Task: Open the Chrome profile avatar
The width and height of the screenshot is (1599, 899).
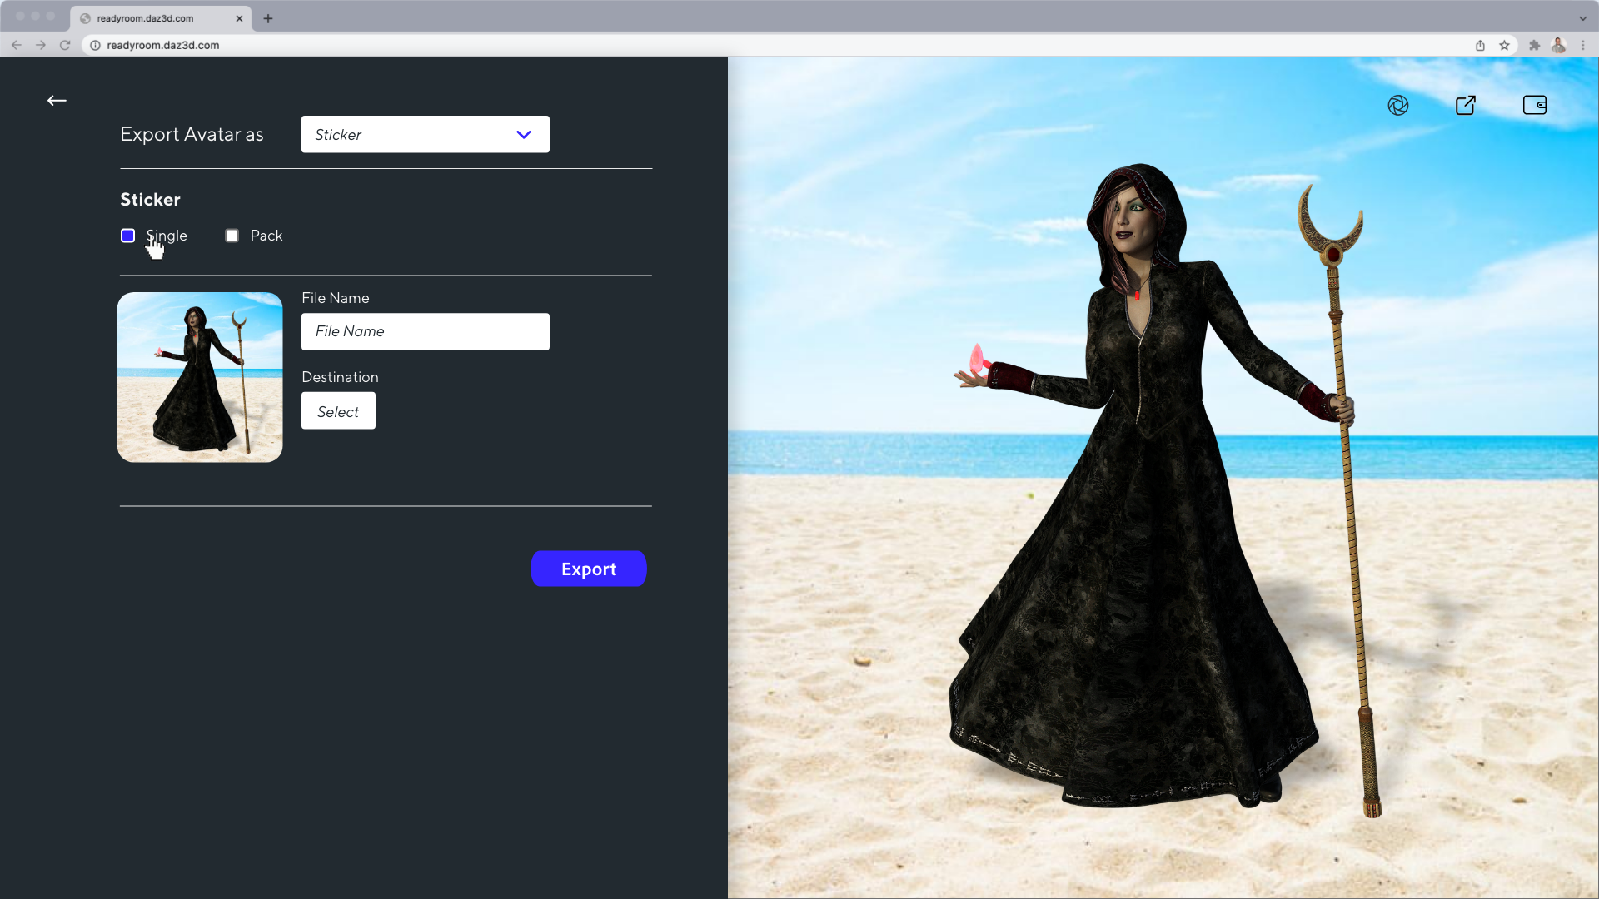Action: coord(1558,45)
